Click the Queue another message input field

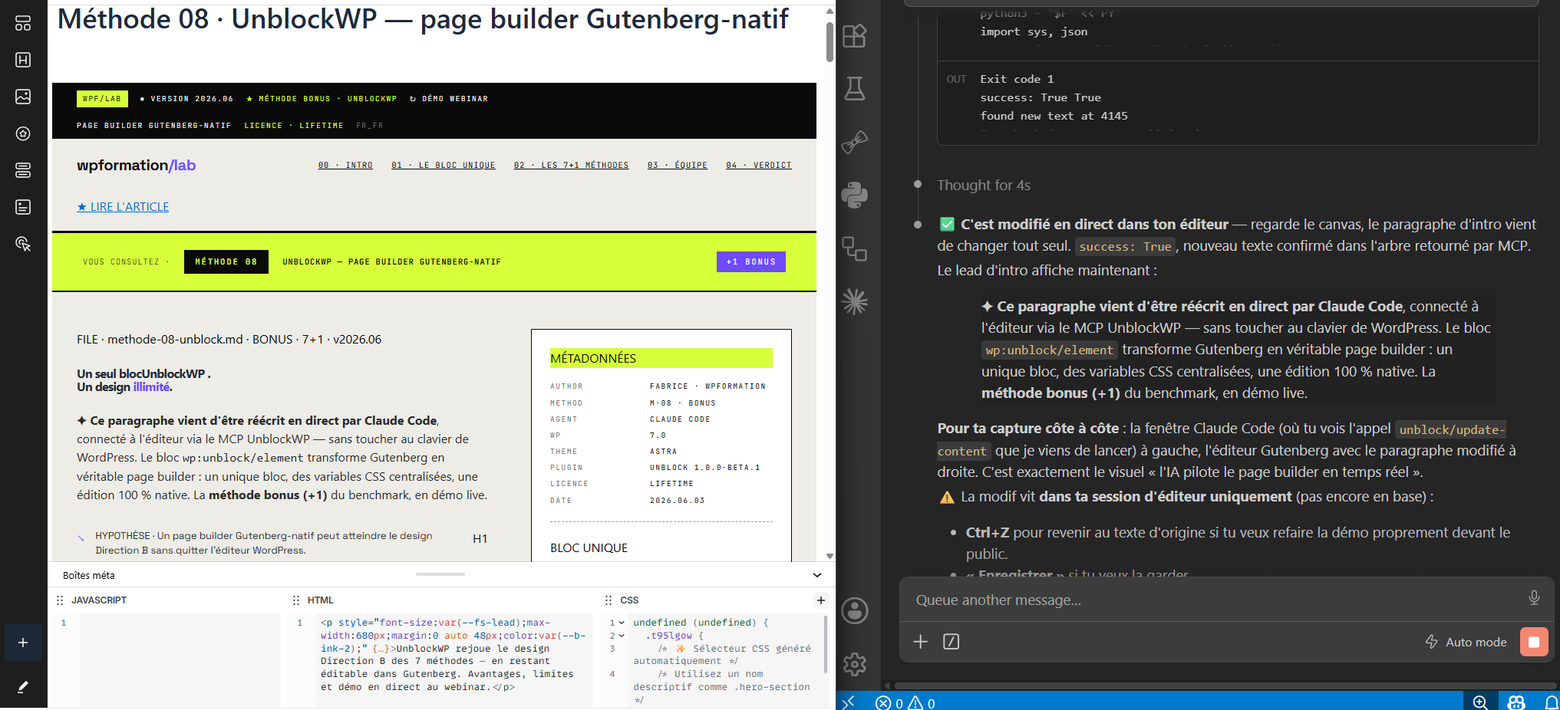(x=1212, y=600)
